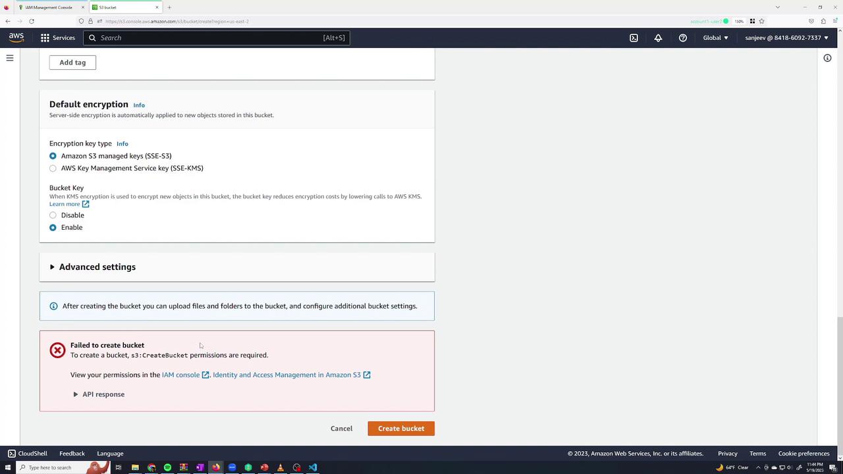Go back with the browser back arrow

point(8,21)
